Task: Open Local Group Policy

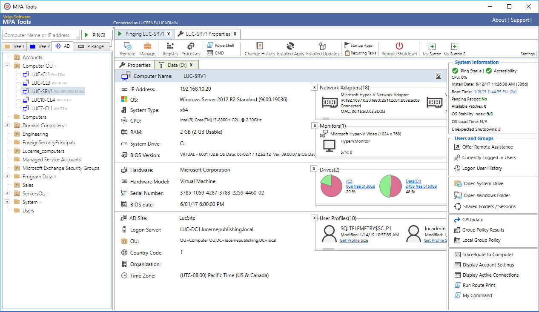Action: 477,240
